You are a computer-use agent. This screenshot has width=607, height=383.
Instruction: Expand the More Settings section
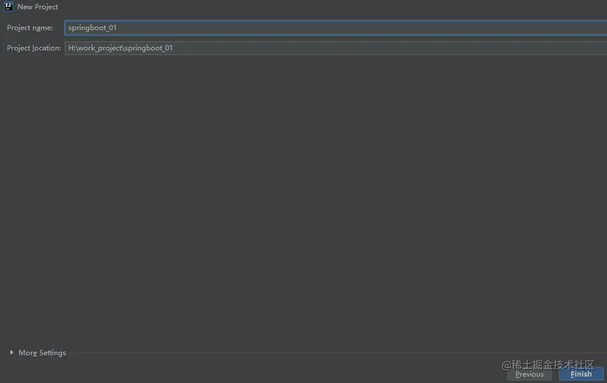(x=12, y=352)
